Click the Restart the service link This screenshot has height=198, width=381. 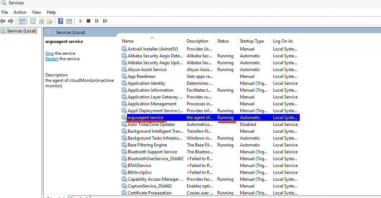pos(52,59)
